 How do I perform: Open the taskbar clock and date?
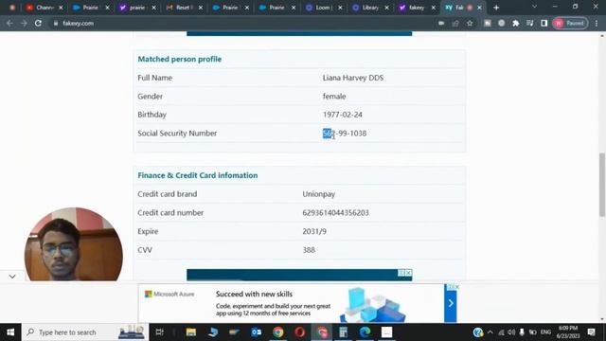click(568, 332)
